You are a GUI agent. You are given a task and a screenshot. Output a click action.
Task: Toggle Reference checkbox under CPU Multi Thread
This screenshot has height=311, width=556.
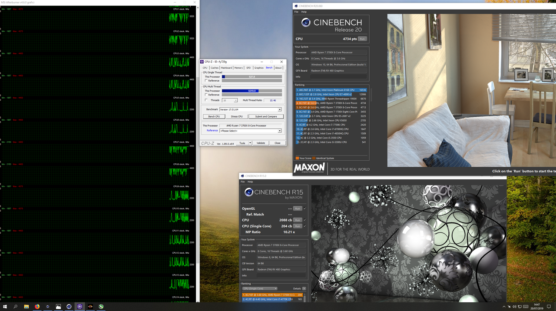pos(206,95)
